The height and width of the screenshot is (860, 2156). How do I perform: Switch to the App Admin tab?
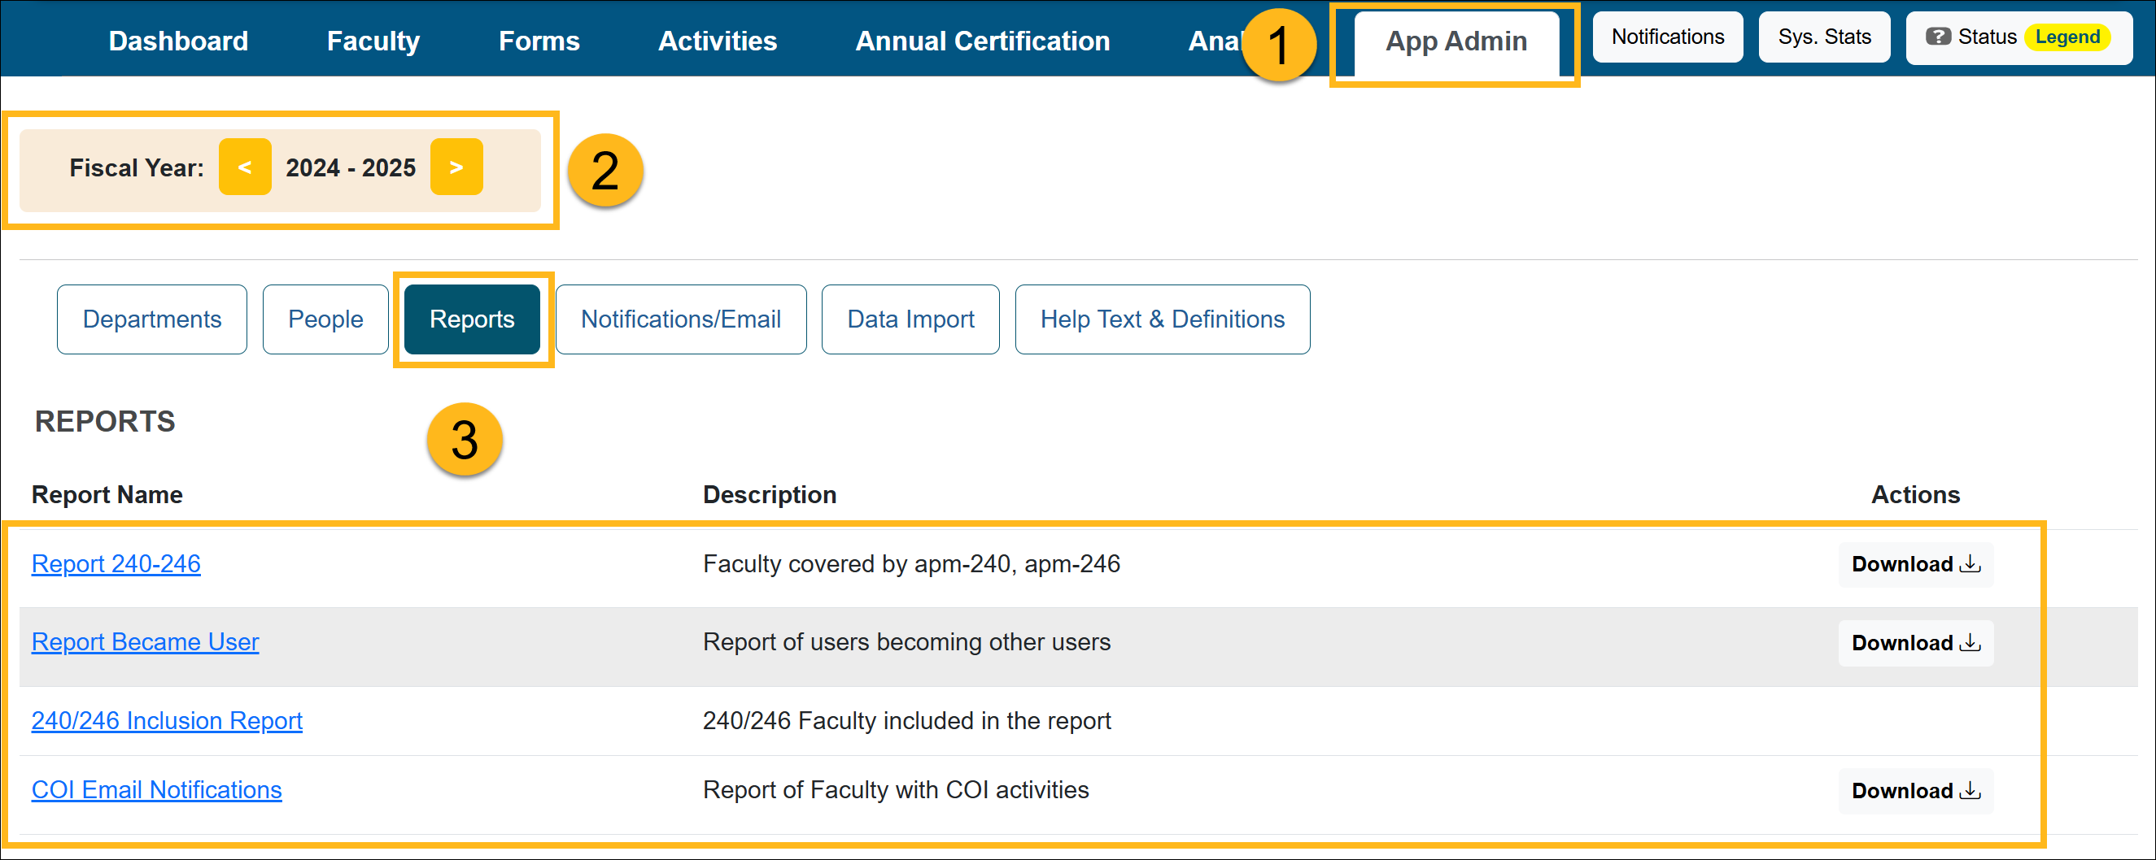coord(1456,42)
